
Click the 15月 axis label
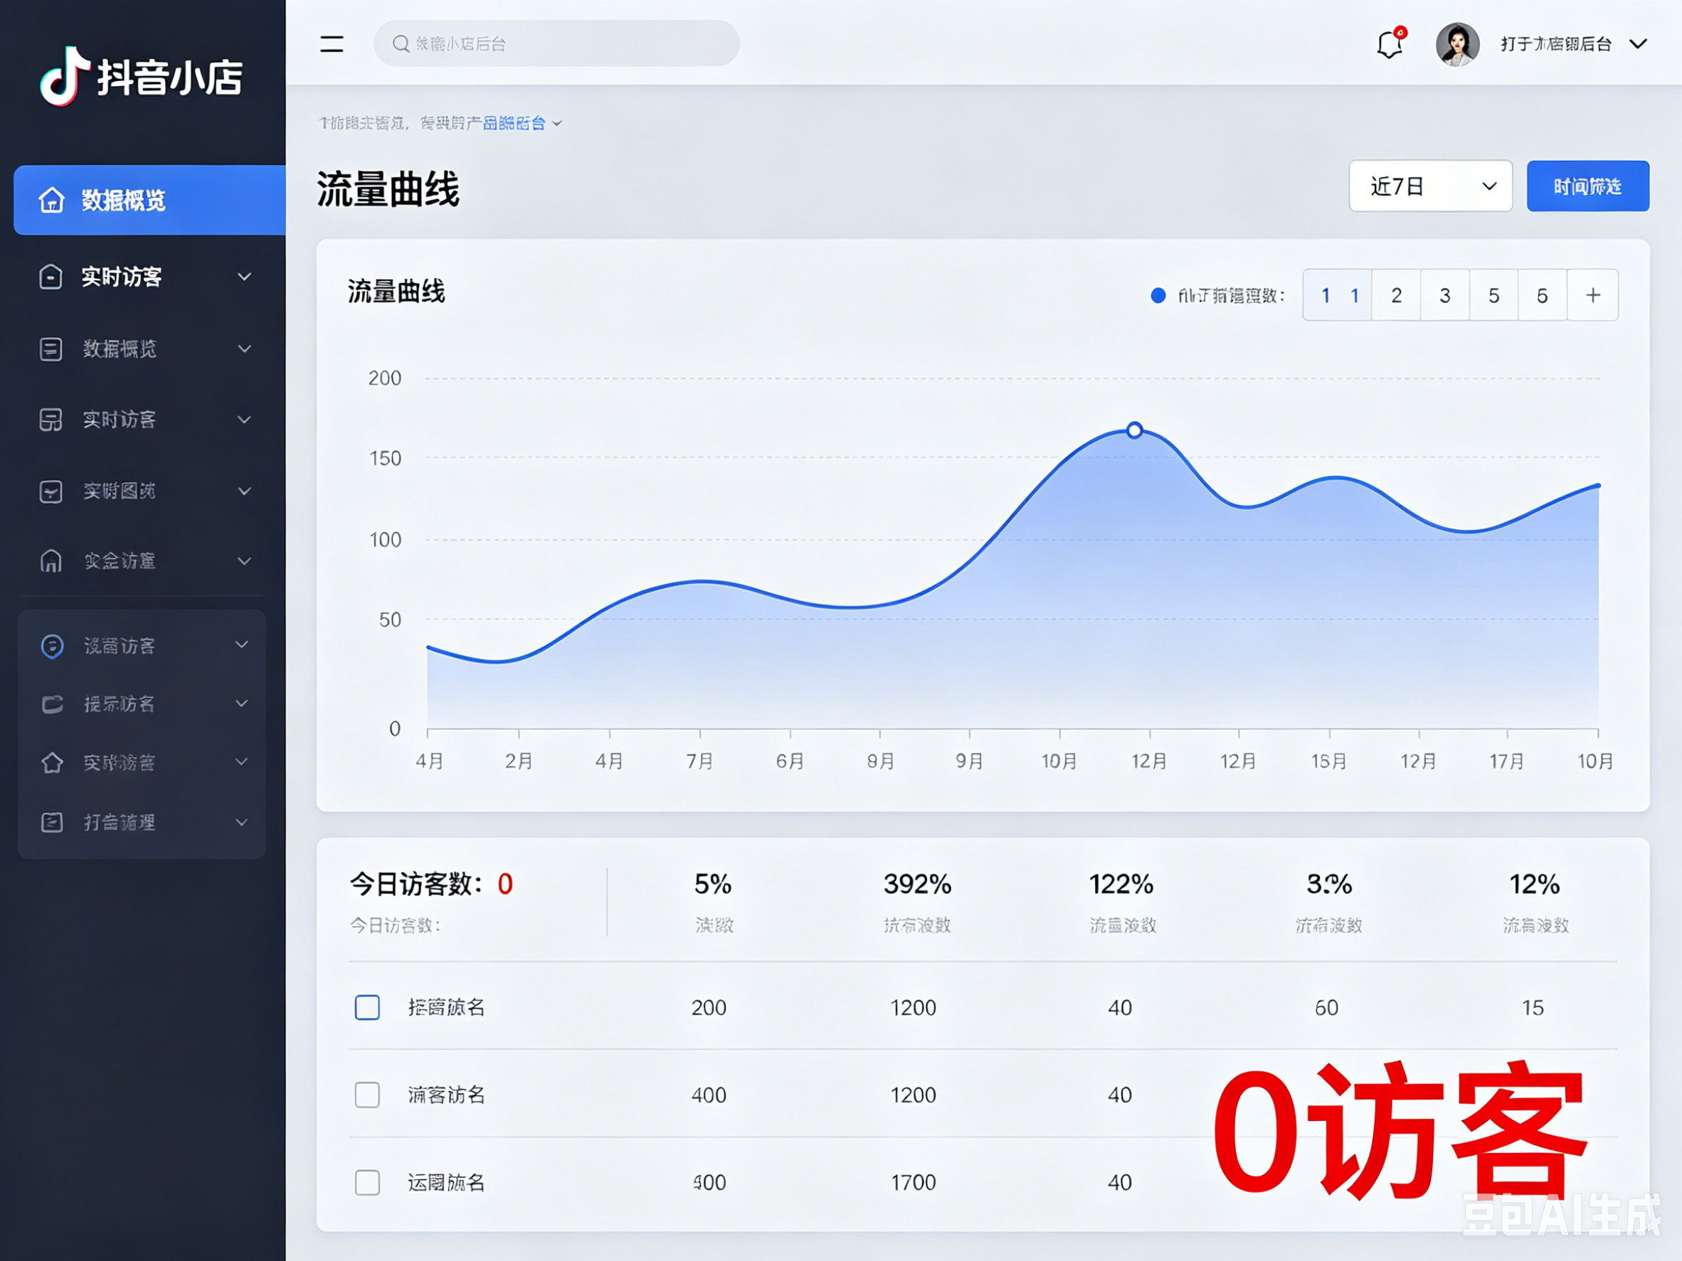[x=1328, y=761]
